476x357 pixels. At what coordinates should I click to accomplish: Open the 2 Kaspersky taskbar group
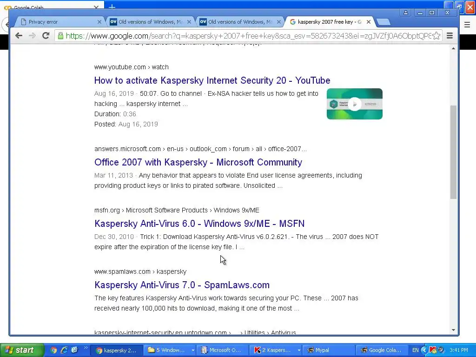pyautogui.click(x=276, y=350)
